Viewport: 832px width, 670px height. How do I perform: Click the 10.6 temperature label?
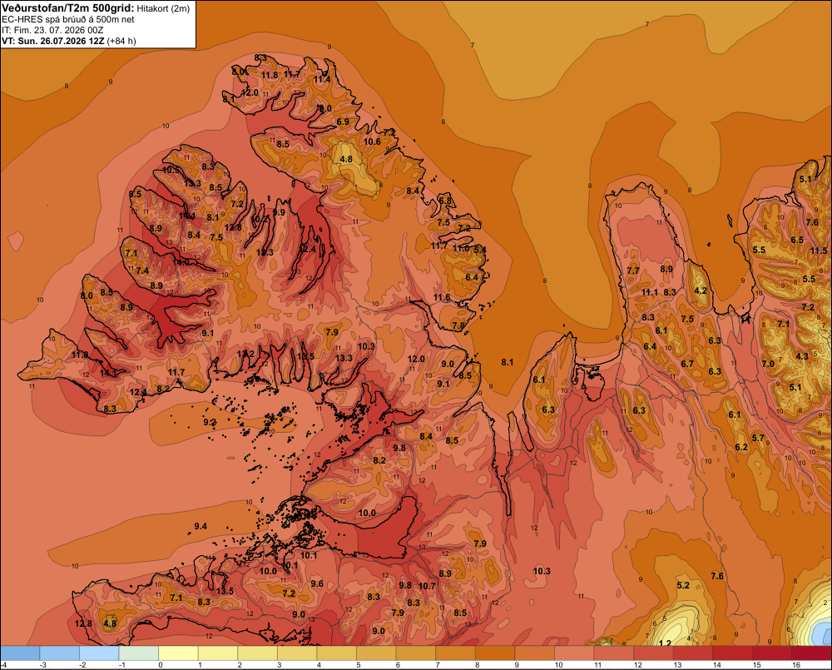click(372, 141)
